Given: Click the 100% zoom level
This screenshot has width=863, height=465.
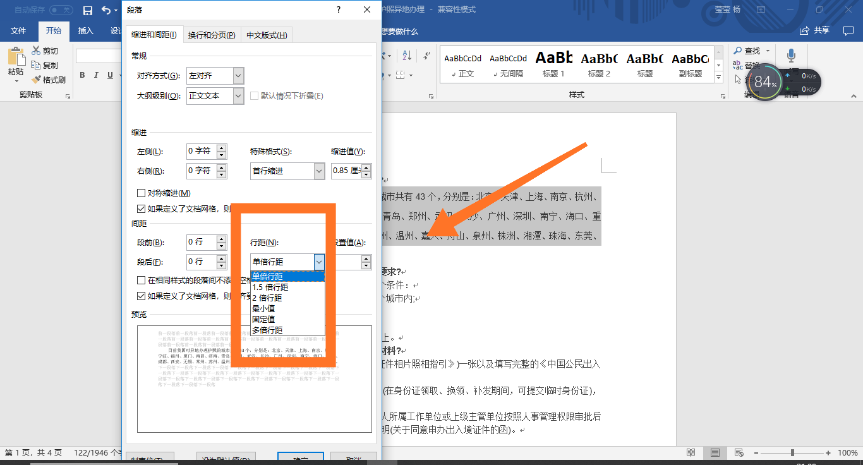Looking at the screenshot, I should click(x=847, y=453).
